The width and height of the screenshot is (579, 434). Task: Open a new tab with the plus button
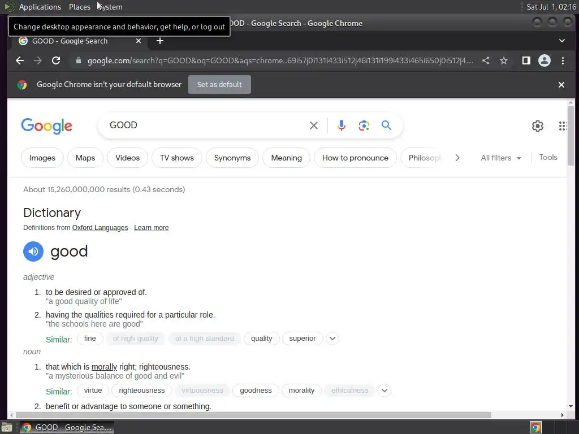(x=160, y=41)
